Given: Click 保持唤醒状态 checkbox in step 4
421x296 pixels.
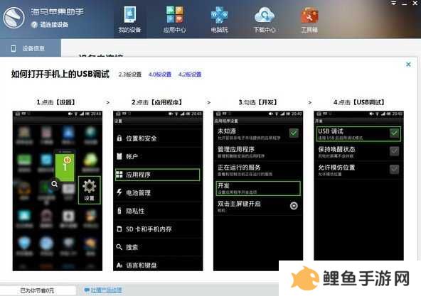Looking at the screenshot, I should pyautogui.click(x=394, y=151).
